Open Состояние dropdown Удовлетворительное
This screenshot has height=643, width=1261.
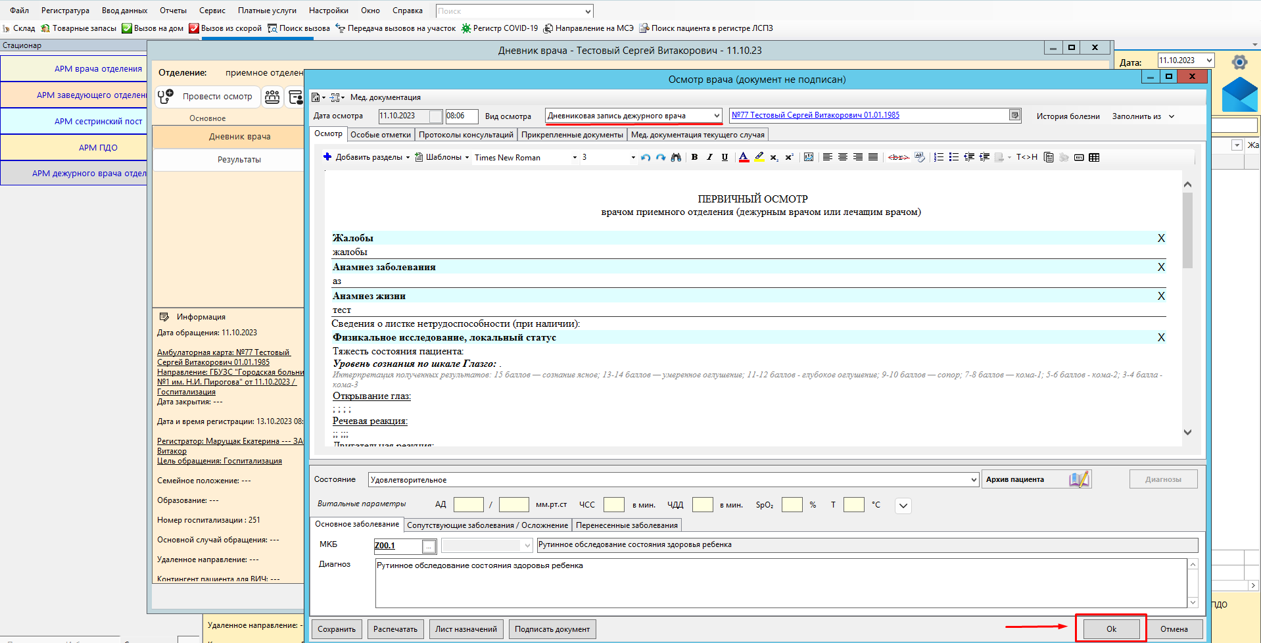coord(974,480)
